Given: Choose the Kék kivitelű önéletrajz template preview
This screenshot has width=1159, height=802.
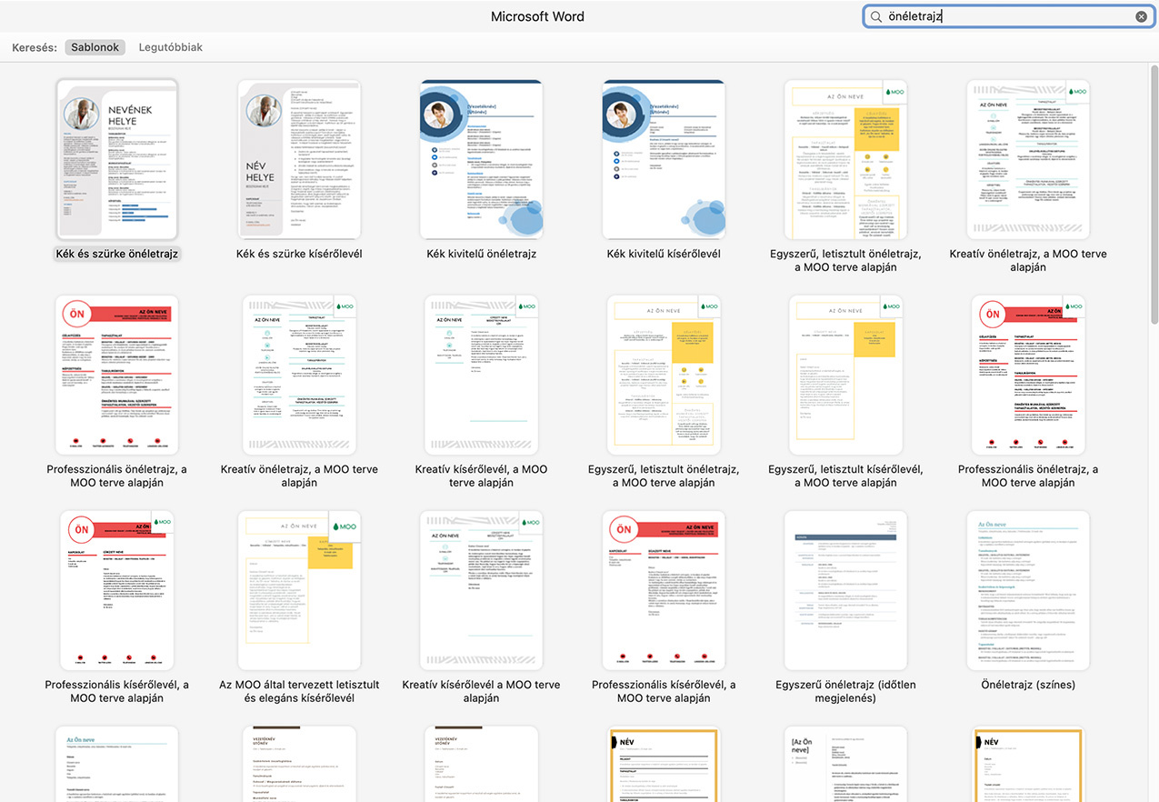Looking at the screenshot, I should pyautogui.click(x=481, y=160).
